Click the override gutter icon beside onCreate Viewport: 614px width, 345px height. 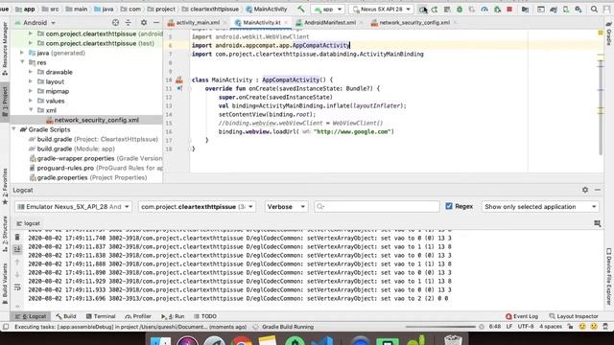(x=179, y=88)
